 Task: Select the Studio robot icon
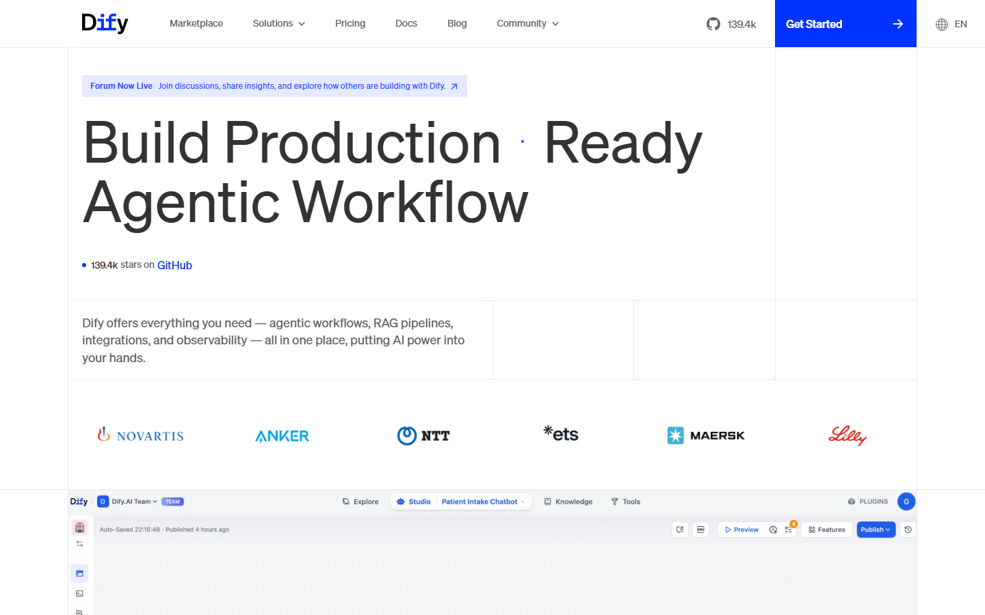pos(402,501)
